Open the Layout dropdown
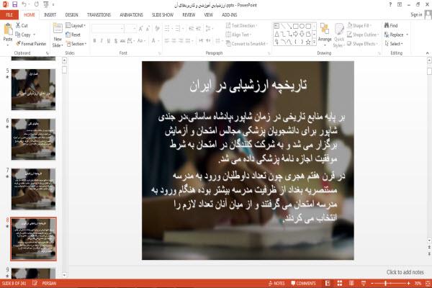 pyautogui.click(x=76, y=26)
